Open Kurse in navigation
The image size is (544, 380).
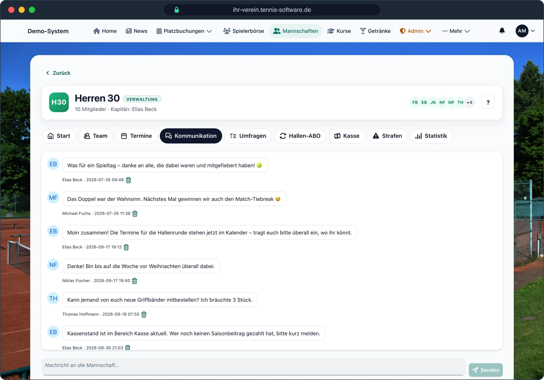click(339, 31)
